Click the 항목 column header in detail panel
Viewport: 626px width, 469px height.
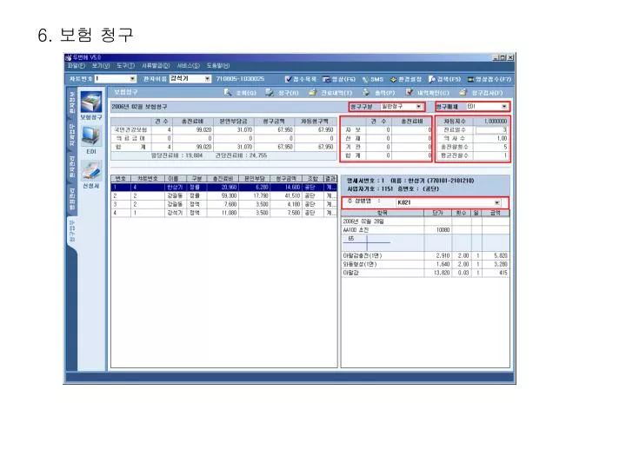tap(383, 213)
